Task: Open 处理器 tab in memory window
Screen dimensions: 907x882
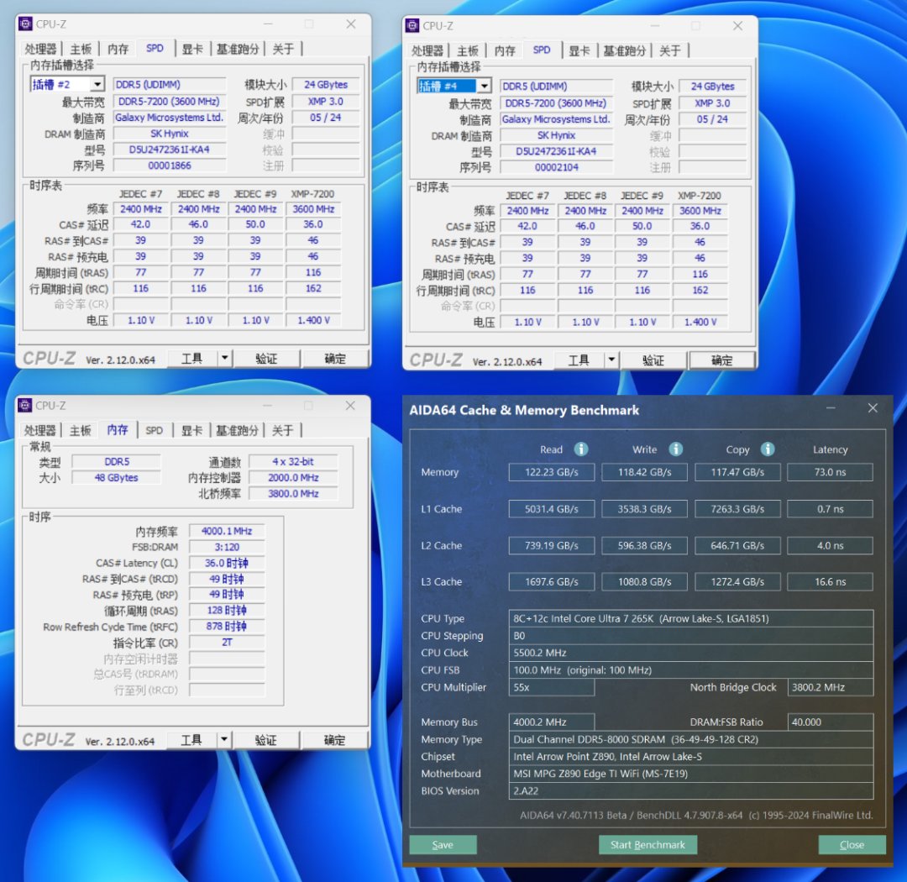Action: point(39,430)
